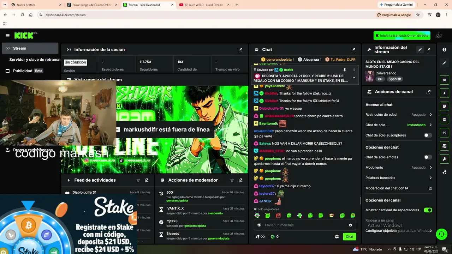
Task: Toggle the moderator actions note icon in the right sidebar
Action: (x=444, y=106)
